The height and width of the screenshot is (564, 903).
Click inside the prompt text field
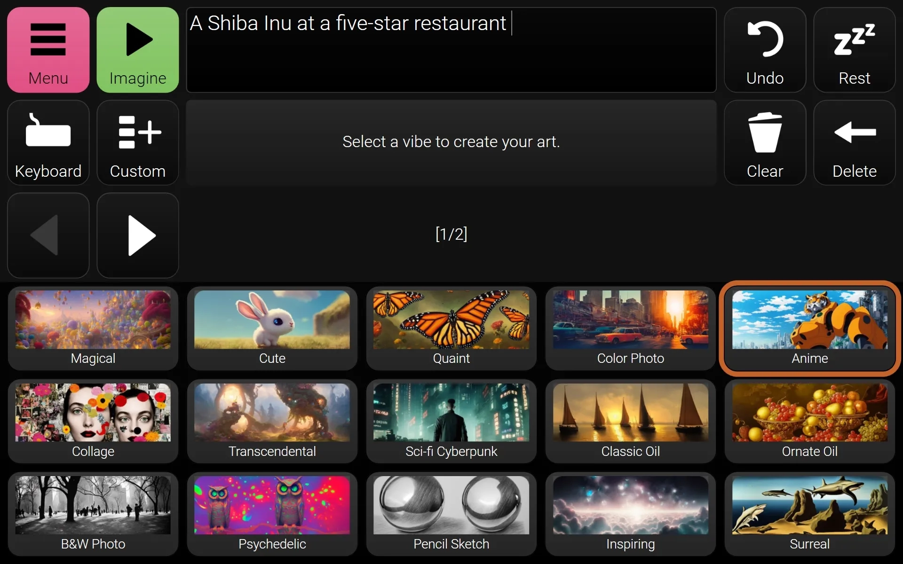pyautogui.click(x=451, y=50)
